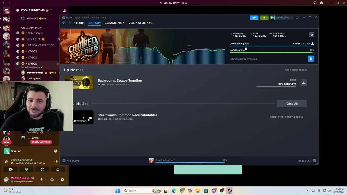The width and height of the screenshot is (347, 195).
Task: Open Discord help question mark icon
Action: point(322,3)
